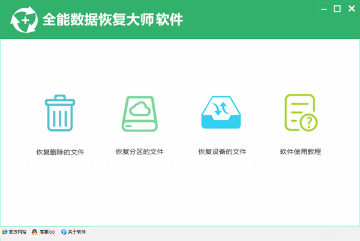The image size is (360, 241).
Task: Minimize the data recovery window
Action: (x=324, y=9)
